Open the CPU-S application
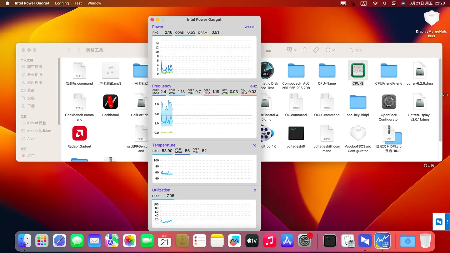This screenshot has width=450, height=253. [x=358, y=70]
